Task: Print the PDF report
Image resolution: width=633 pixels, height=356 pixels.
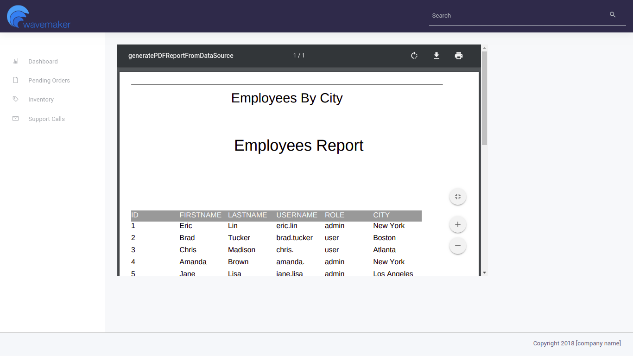Action: (x=459, y=56)
